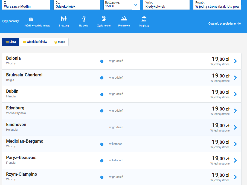The height and width of the screenshot is (185, 247).
Task: Open Eindhoven fare chevron arrow
Action: (x=235, y=127)
